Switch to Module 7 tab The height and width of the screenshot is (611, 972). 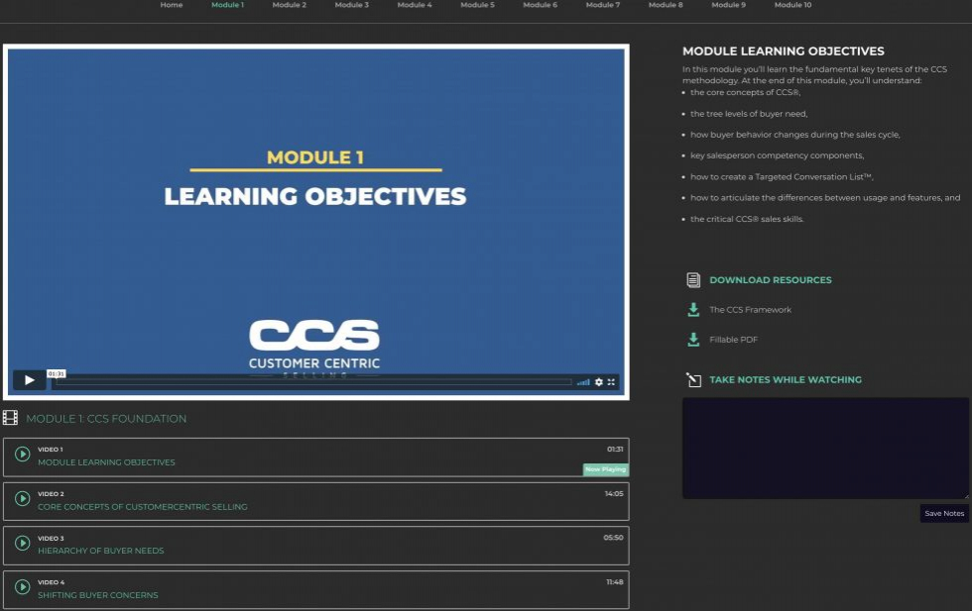click(x=603, y=5)
